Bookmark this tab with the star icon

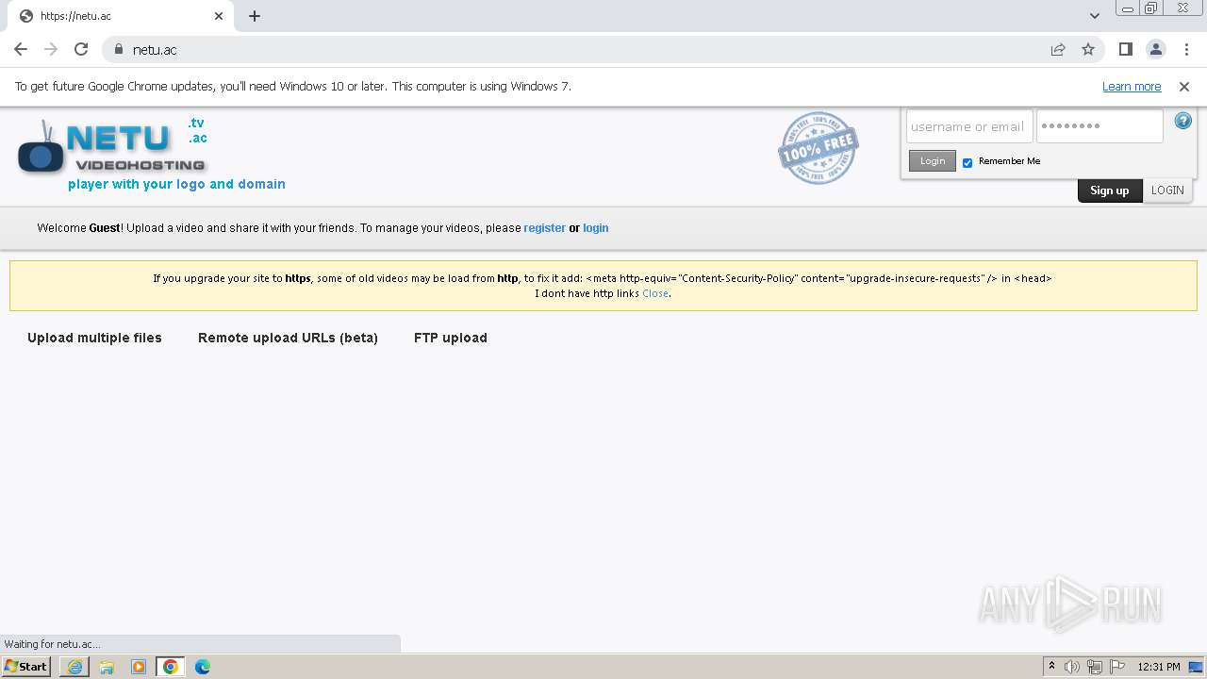[1088, 49]
